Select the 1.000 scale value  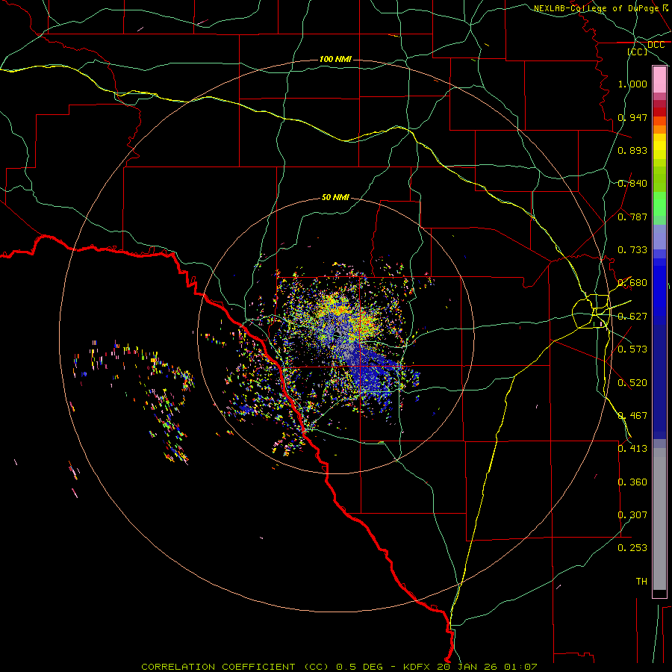click(x=632, y=84)
